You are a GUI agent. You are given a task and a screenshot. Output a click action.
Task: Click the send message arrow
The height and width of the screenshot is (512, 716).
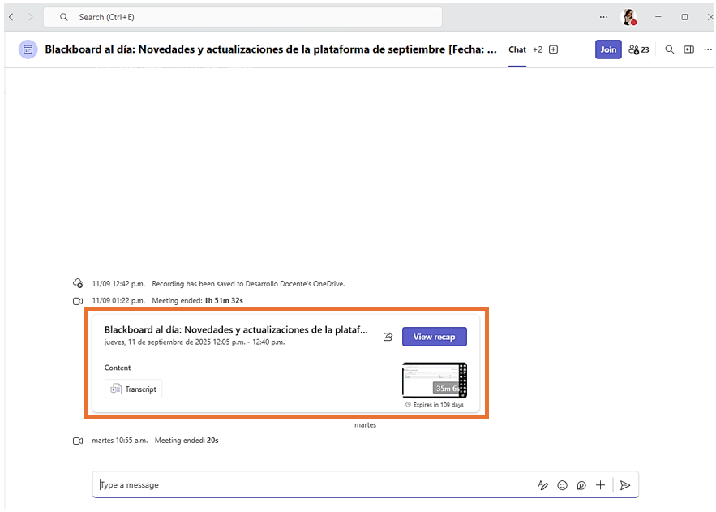tap(624, 485)
